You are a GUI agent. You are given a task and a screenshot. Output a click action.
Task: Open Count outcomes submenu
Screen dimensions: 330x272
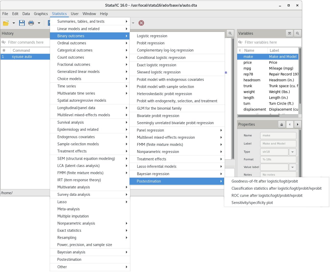pyautogui.click(x=90, y=57)
